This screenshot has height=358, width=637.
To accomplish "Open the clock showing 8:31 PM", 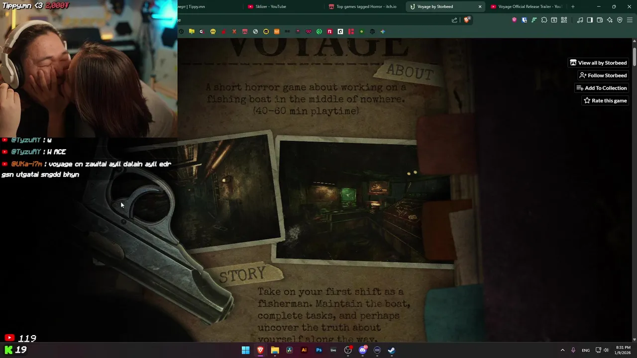I will (623, 350).
